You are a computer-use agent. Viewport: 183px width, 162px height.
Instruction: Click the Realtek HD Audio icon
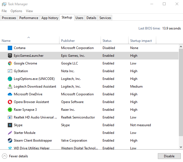coord(10,117)
